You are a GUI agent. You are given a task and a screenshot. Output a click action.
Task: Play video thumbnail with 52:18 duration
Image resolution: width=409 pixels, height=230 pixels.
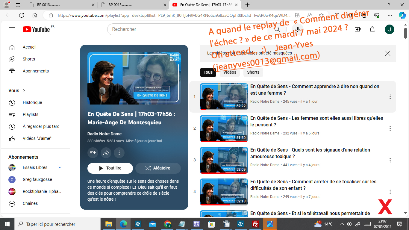point(224,192)
